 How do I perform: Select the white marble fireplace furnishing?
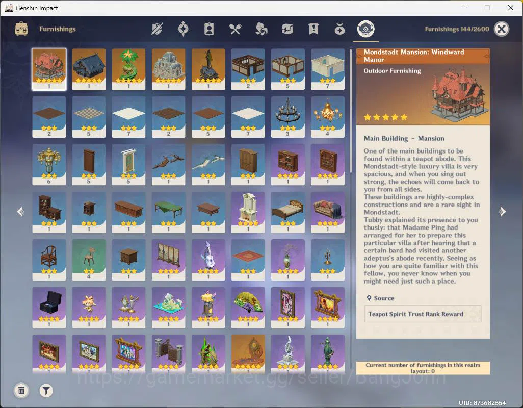coord(248,212)
